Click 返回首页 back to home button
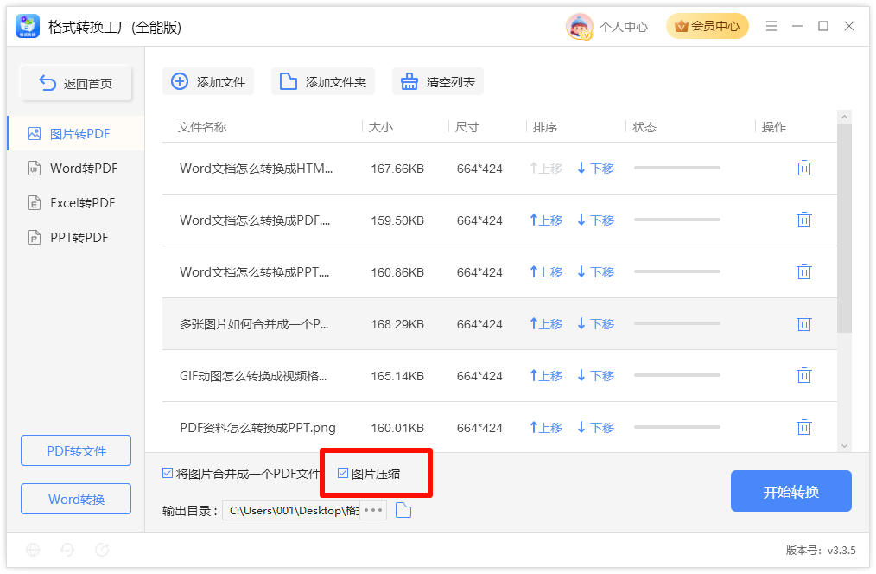Viewport: 876px width, 574px height. [76, 83]
